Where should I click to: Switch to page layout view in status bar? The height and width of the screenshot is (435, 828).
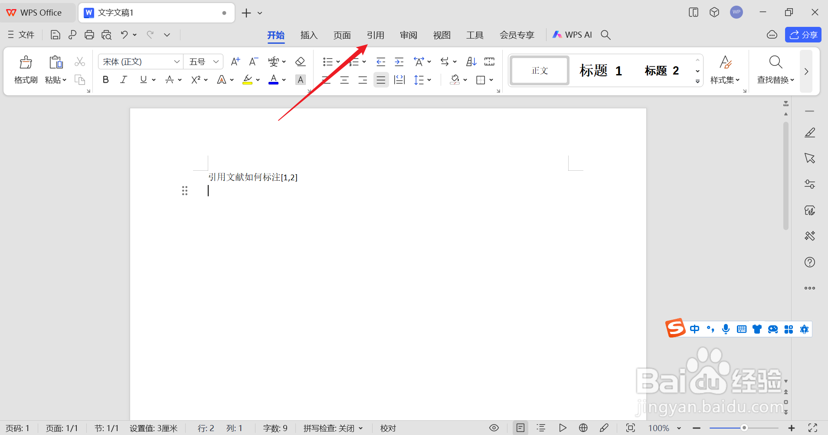click(520, 428)
